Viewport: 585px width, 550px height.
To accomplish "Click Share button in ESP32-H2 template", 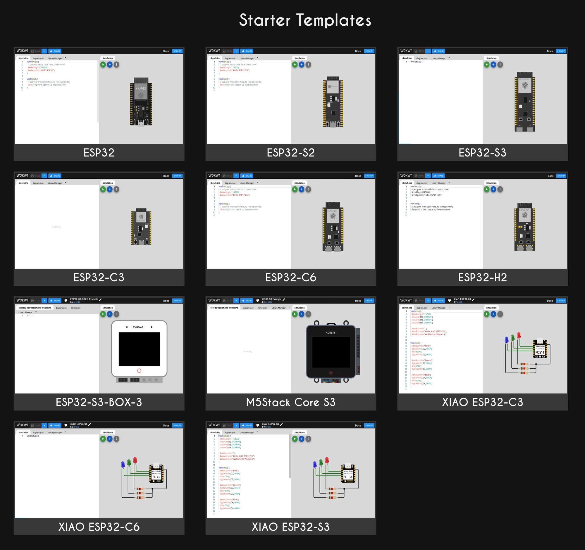I will click(x=438, y=176).
